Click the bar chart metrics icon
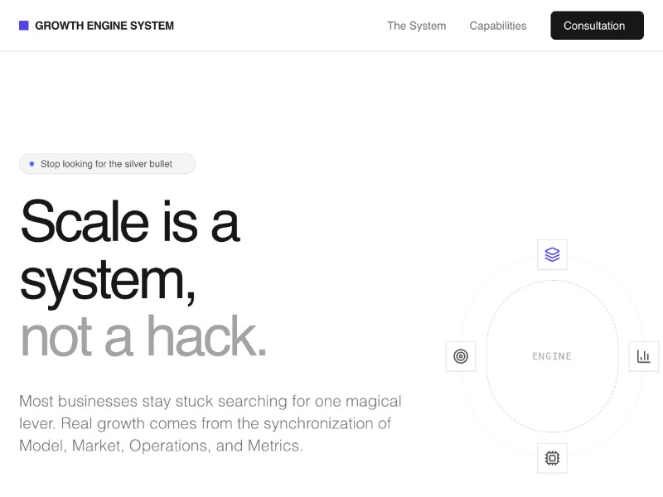 [x=643, y=356]
